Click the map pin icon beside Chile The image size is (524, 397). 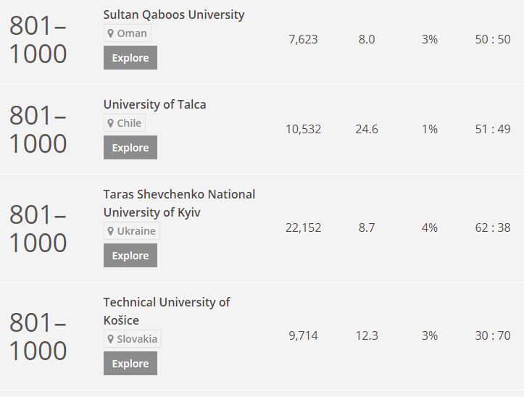(111, 123)
